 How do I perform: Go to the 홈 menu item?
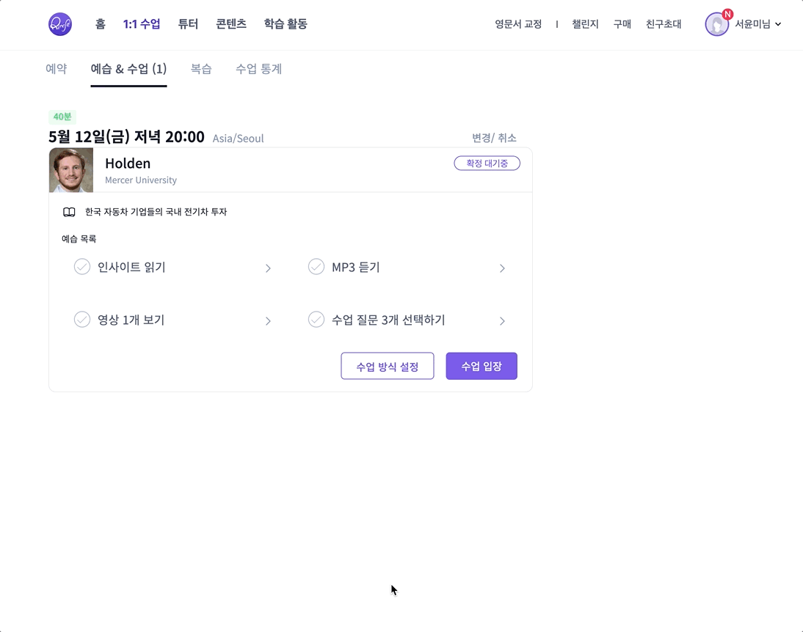tap(101, 24)
